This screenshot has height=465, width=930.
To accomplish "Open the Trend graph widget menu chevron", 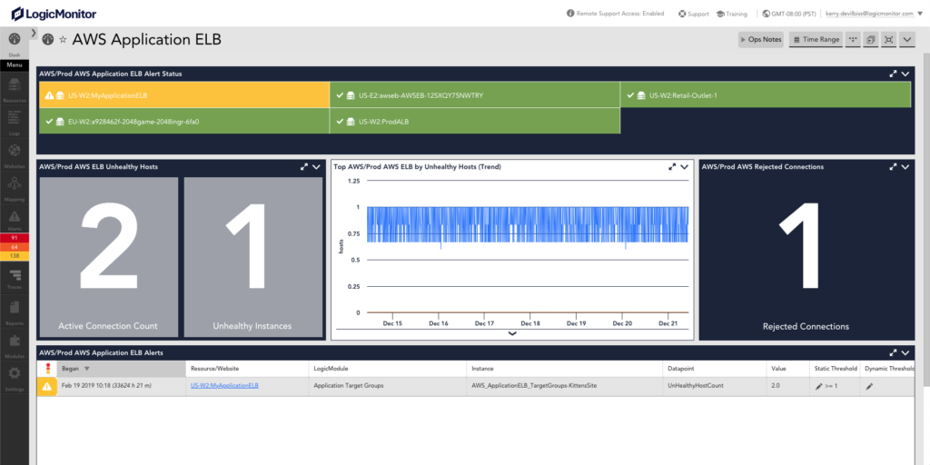I will [684, 167].
